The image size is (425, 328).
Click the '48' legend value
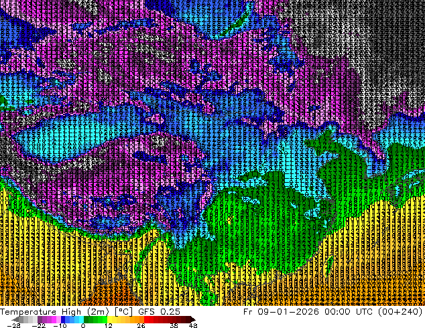tap(193, 325)
